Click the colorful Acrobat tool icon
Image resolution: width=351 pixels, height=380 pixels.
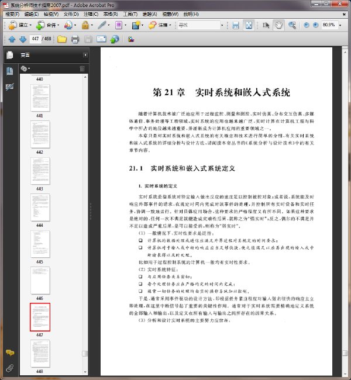click(x=131, y=39)
